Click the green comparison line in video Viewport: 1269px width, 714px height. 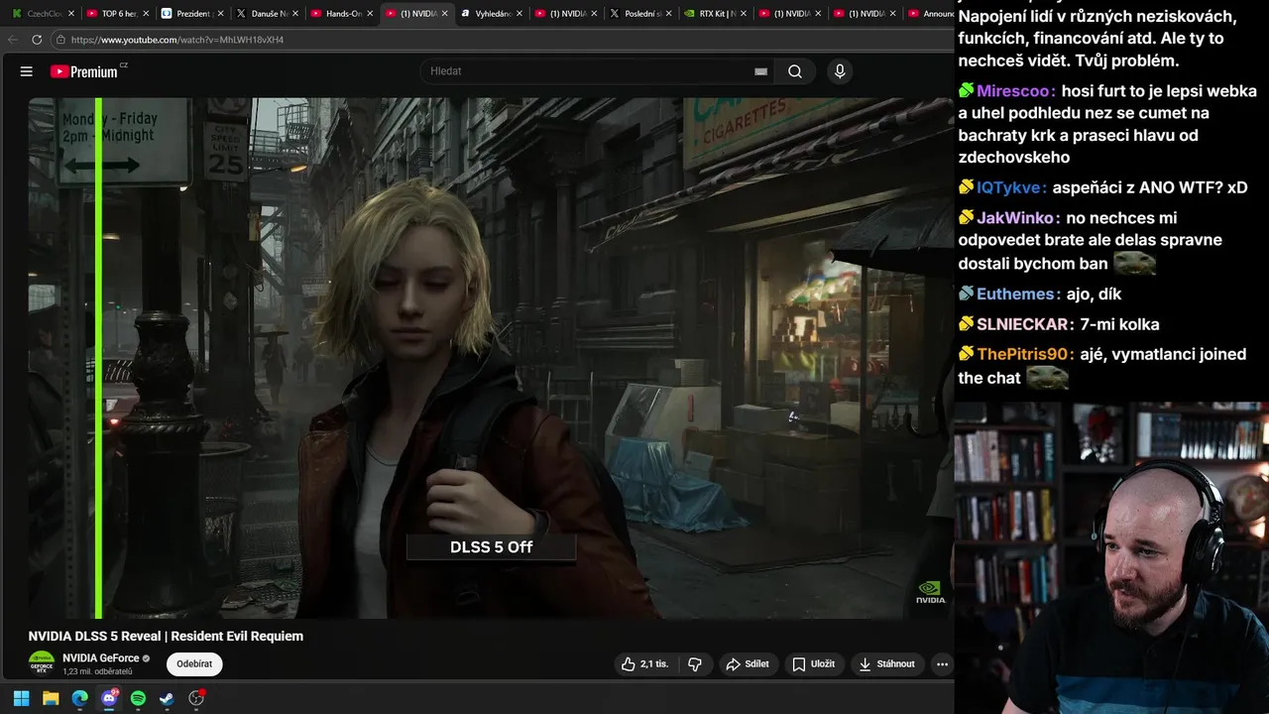(x=98, y=358)
